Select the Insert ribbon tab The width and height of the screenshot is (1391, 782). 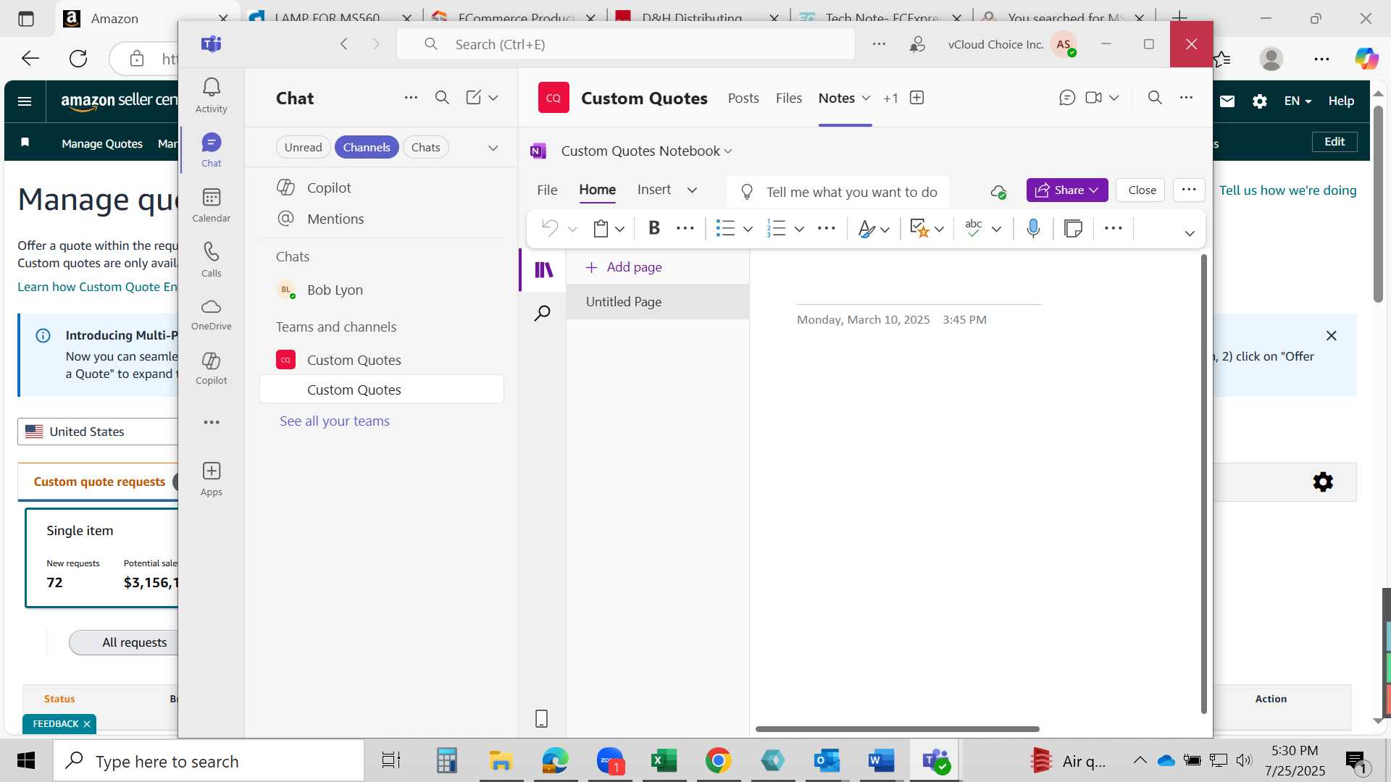(653, 190)
